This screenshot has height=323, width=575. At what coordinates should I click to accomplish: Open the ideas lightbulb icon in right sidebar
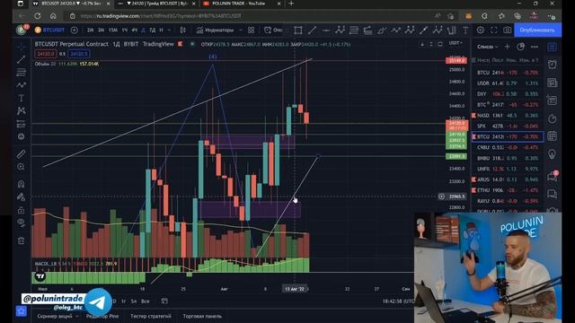tap(553, 154)
